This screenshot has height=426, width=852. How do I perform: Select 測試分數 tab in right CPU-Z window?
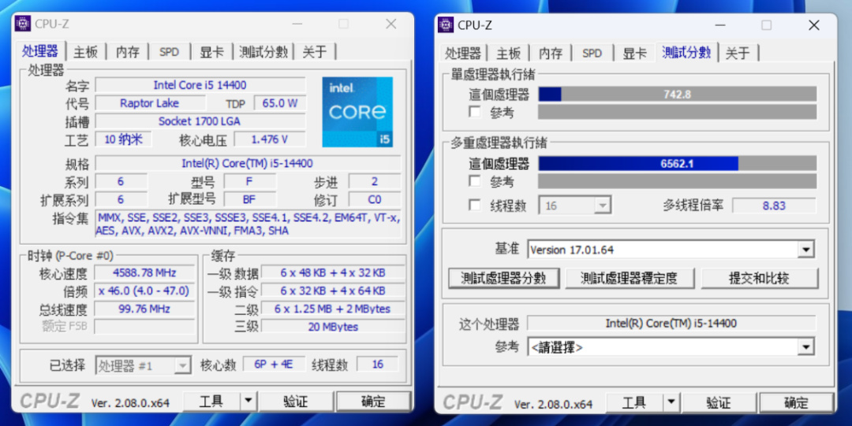[687, 52]
